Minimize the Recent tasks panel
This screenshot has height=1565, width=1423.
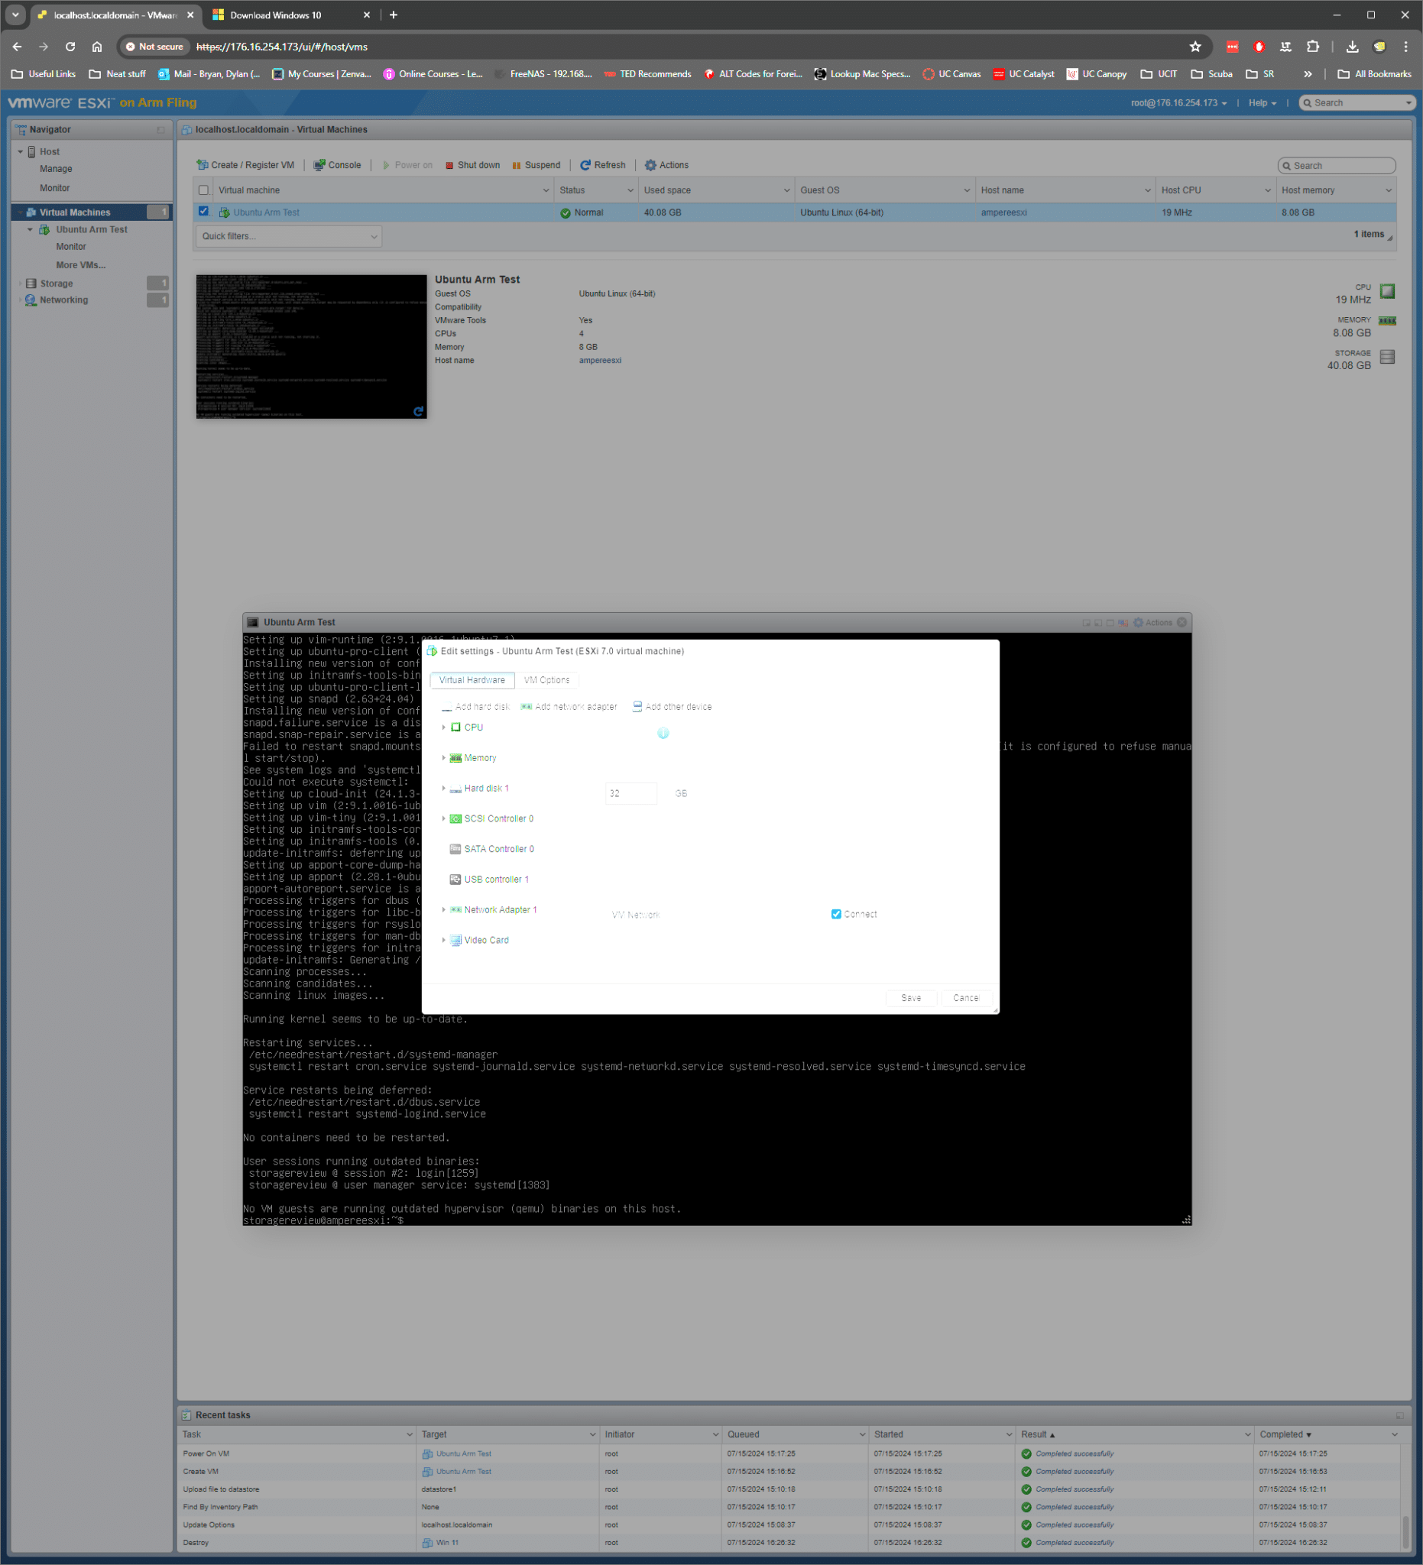coord(1400,1415)
